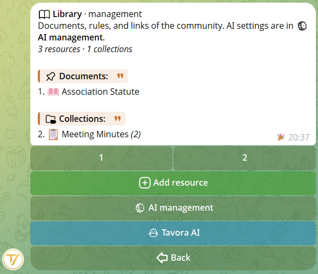Click the party popper reaction icon
Screen dimensions: 318x274
(281, 137)
